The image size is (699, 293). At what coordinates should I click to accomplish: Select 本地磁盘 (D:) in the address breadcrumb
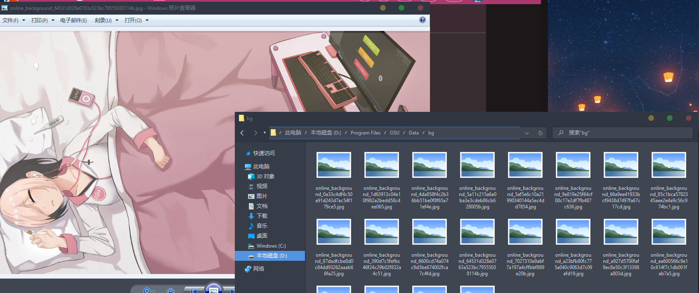326,133
